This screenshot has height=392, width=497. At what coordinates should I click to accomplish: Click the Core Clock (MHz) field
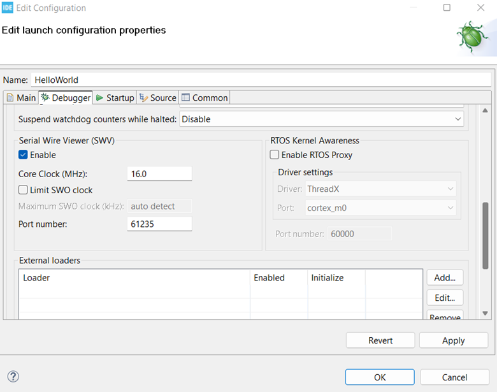[159, 174]
